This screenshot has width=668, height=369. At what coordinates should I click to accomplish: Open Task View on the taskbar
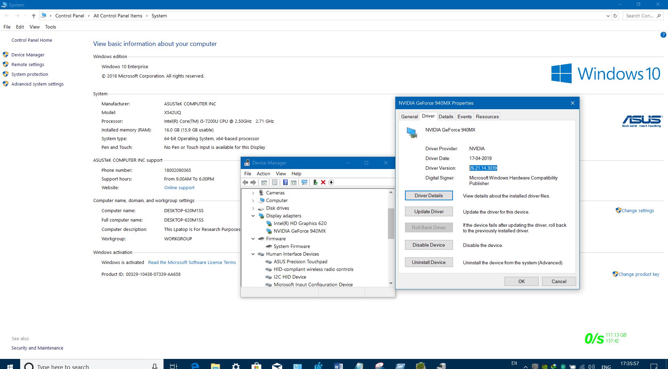click(x=173, y=366)
